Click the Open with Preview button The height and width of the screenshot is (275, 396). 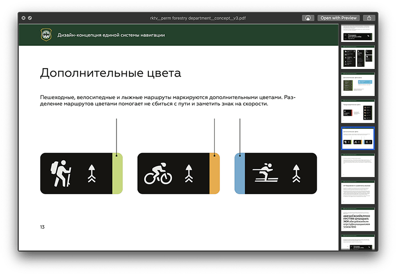(338, 18)
